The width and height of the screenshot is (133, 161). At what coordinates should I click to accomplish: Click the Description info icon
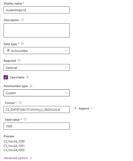22,20
